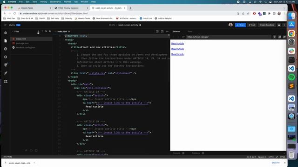Viewport: 298px width, 167px height.
Task: Open the file explorer sidebar icon
Action: click(x=6, y=41)
